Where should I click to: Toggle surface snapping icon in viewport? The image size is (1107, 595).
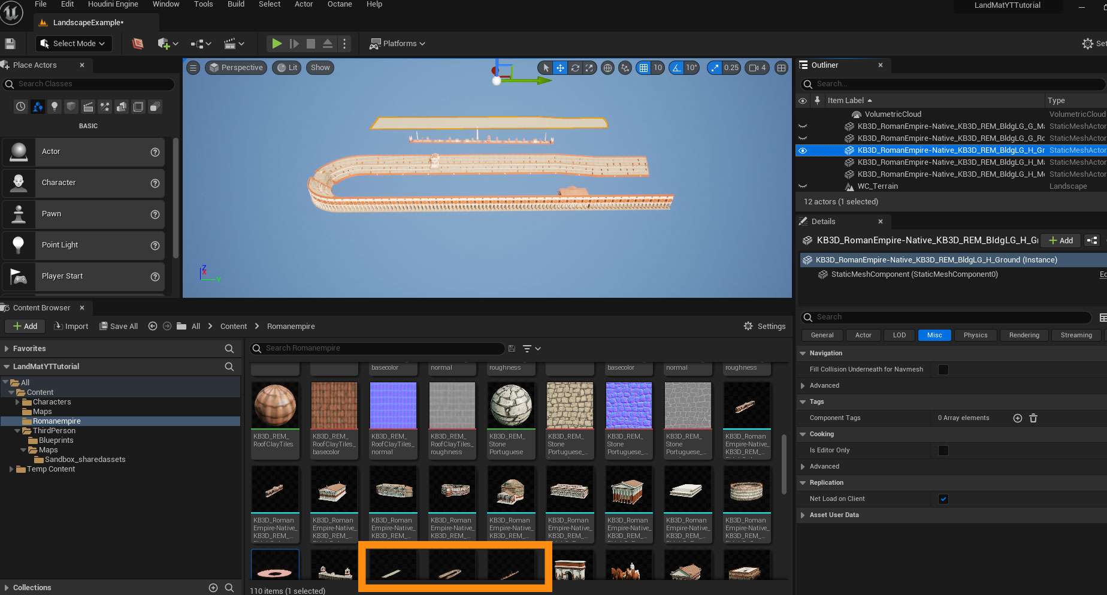point(625,68)
